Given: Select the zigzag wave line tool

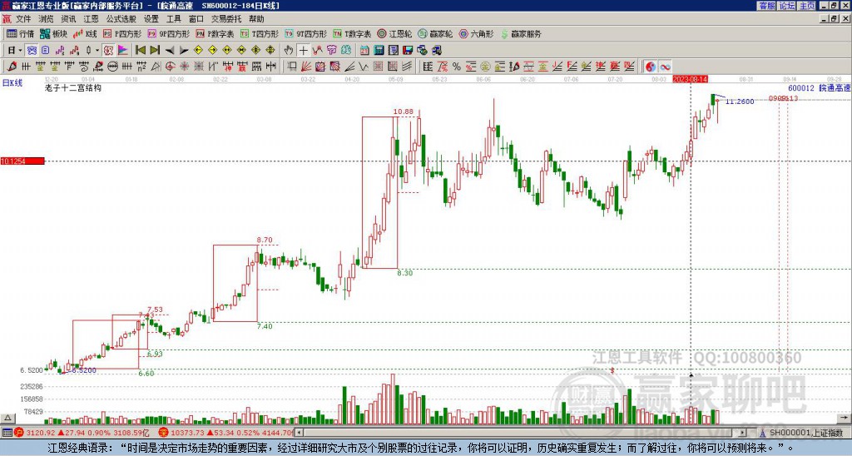Looking at the screenshot, I should [363, 67].
